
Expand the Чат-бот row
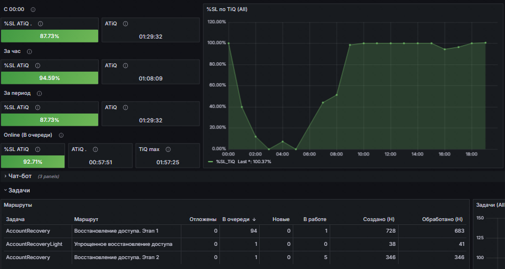[20, 176]
